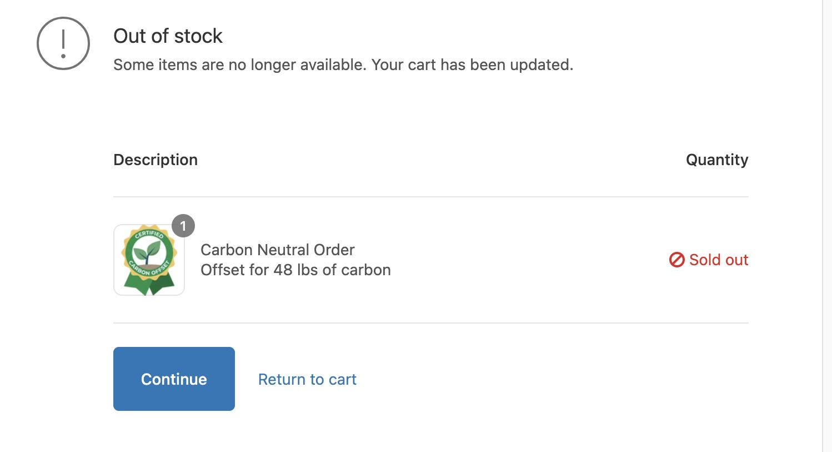Click the Out of stock heading

(168, 36)
